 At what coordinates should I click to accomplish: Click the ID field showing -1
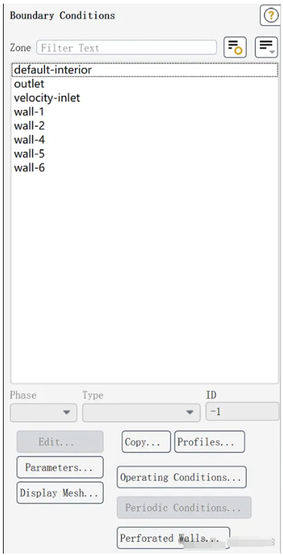tap(242, 411)
